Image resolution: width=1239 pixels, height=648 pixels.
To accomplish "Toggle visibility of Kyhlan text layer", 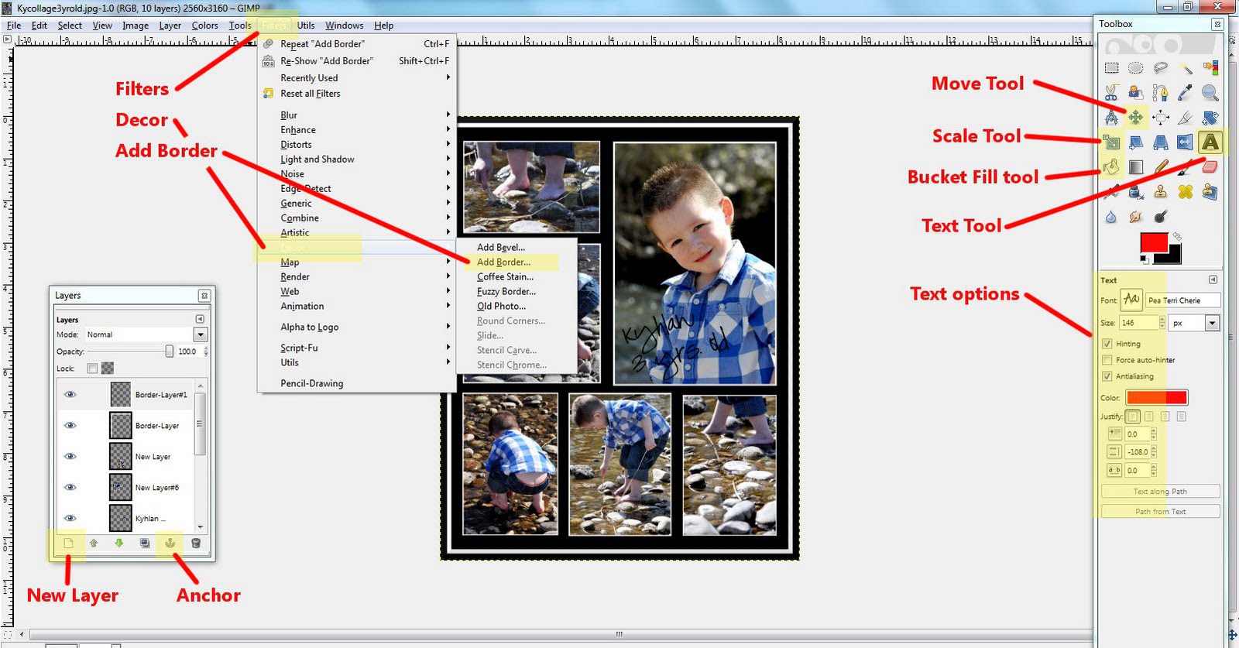I will pos(70,519).
